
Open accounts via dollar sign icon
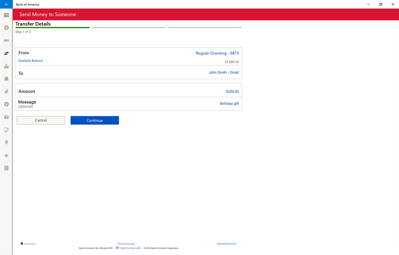[6, 28]
